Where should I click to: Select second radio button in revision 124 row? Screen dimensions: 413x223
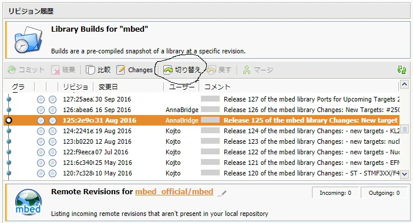pos(53,131)
